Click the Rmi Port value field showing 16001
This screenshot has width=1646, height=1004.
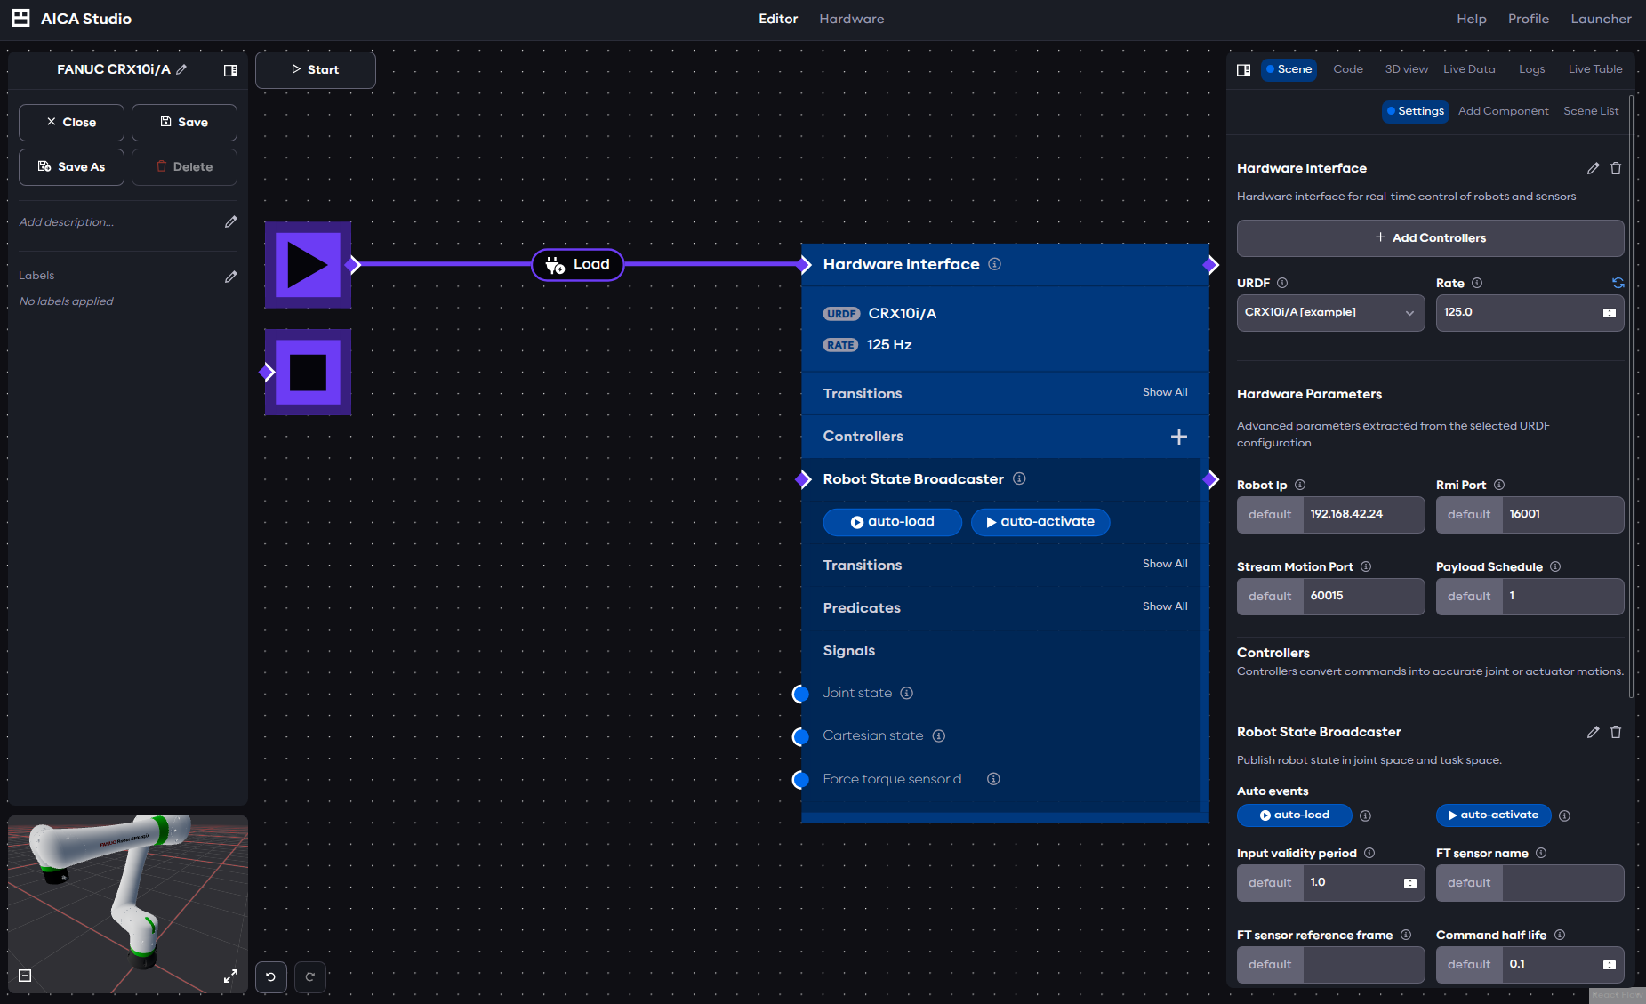pyautogui.click(x=1562, y=514)
